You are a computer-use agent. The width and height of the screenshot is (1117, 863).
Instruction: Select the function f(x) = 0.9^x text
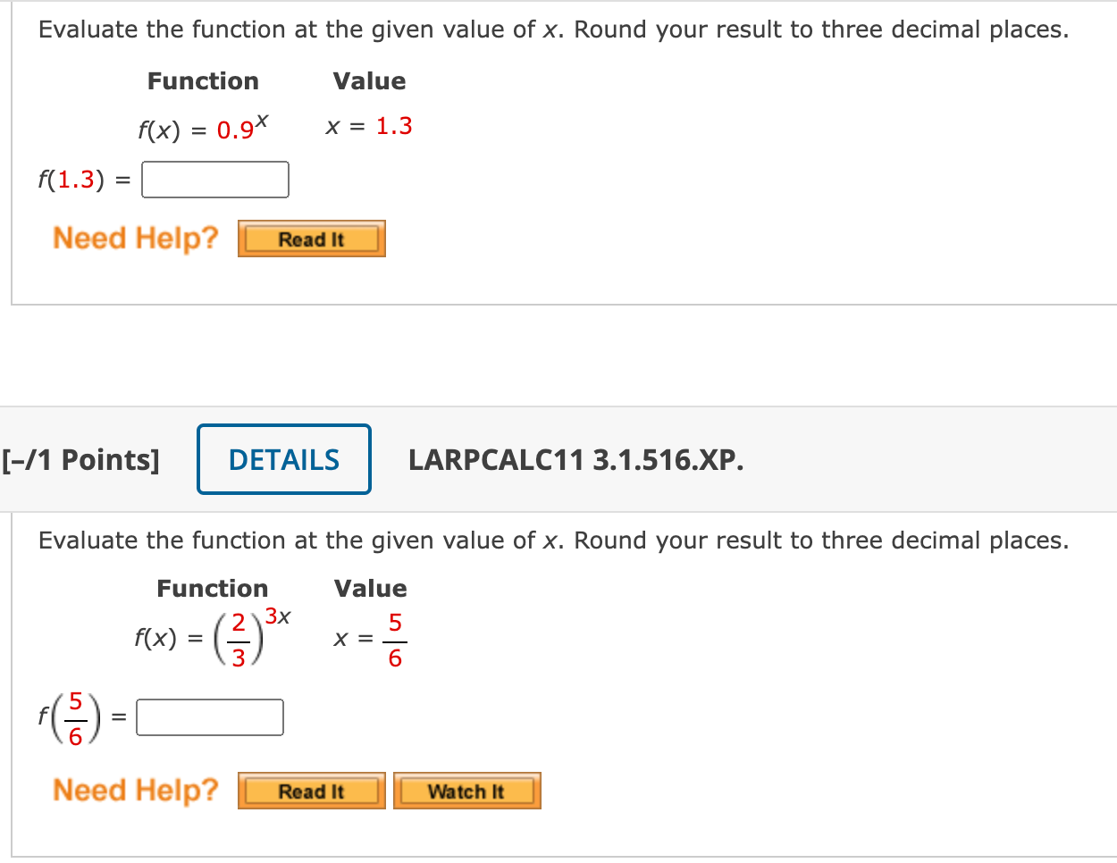(203, 127)
